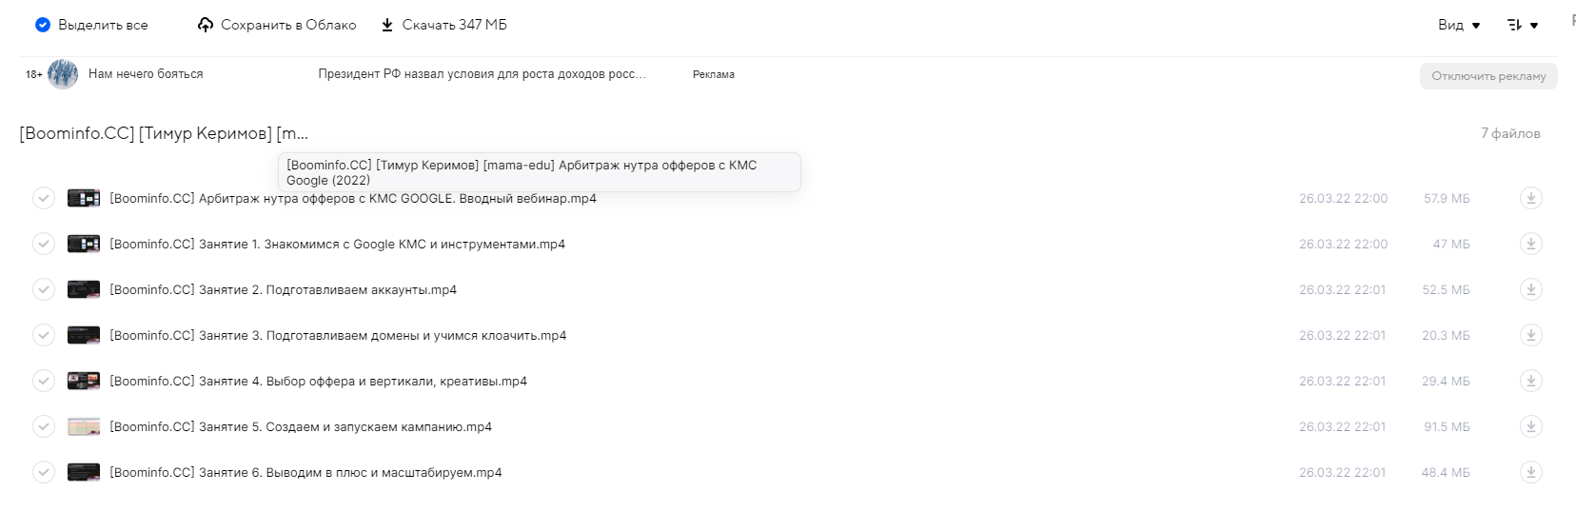Expand the sort order dropdown

(1523, 25)
